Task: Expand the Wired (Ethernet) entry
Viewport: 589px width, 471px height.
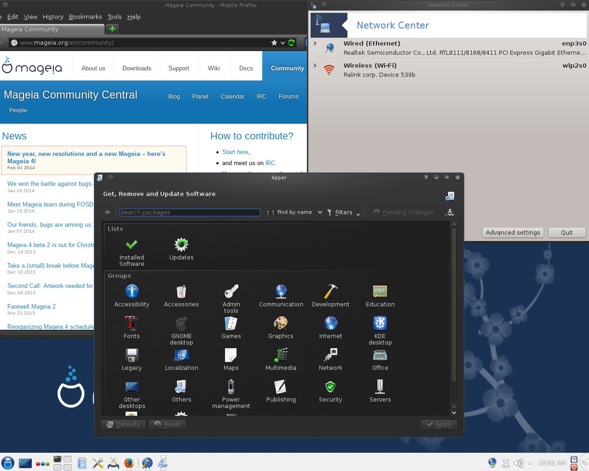Action: pos(315,43)
